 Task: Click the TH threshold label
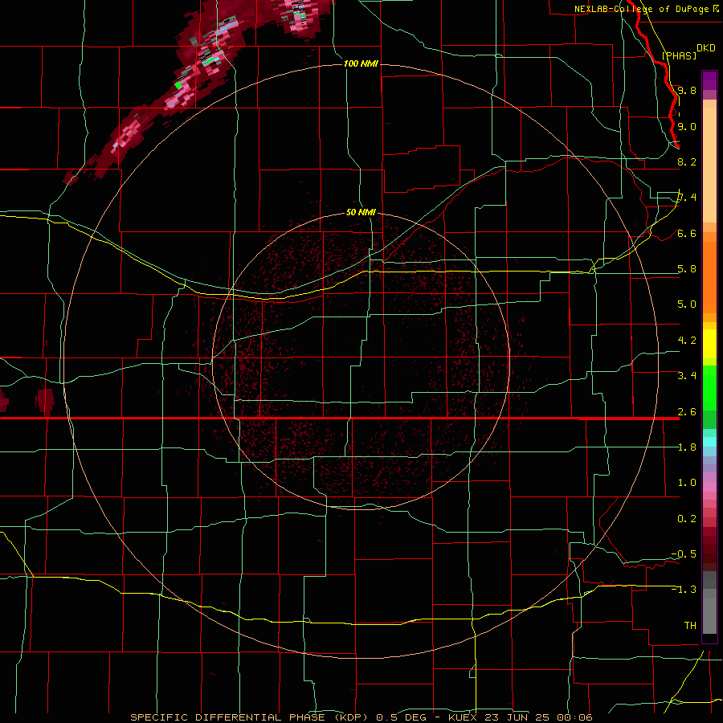coord(690,626)
